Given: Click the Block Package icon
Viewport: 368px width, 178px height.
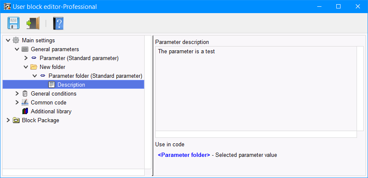Looking at the screenshot, I should (16, 120).
